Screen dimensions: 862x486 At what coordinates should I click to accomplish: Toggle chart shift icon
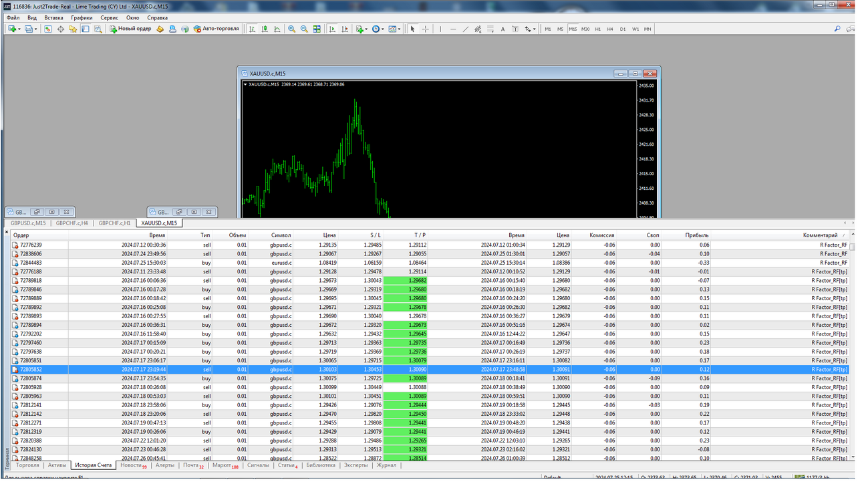tap(345, 29)
